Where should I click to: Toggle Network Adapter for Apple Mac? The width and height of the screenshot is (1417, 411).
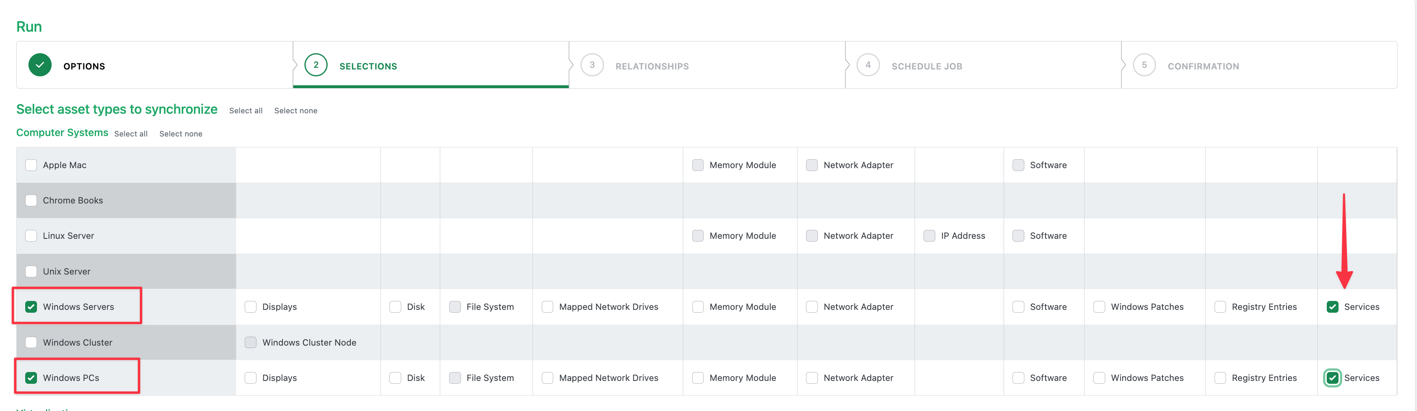pyautogui.click(x=812, y=165)
